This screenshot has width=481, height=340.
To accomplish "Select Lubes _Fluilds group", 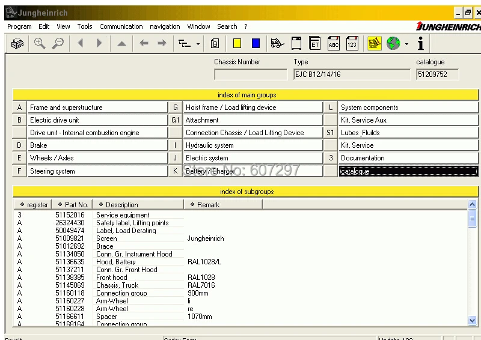I will pos(408,132).
